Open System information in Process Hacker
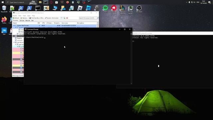 (52, 18)
